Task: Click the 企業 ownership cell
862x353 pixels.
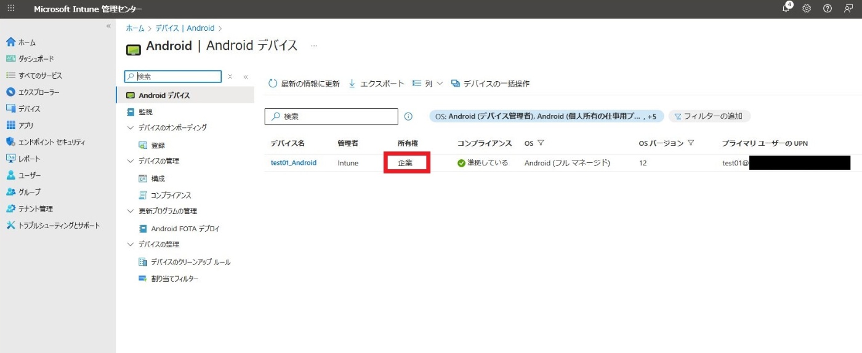Action: (x=405, y=163)
